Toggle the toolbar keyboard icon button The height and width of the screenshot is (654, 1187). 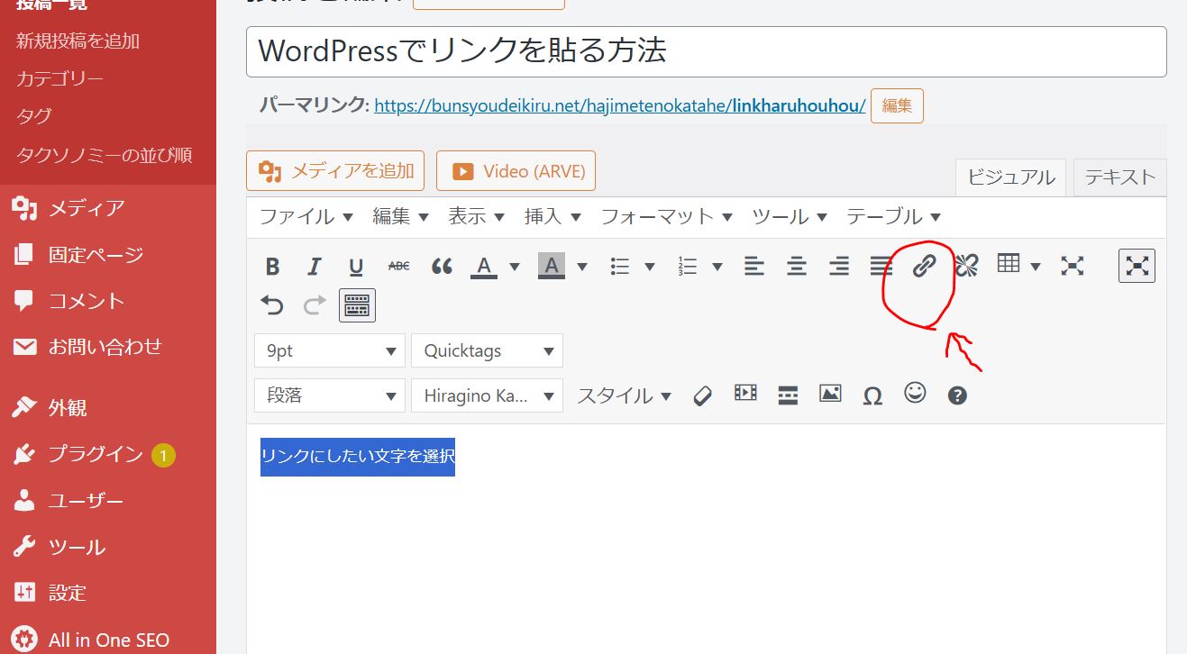357,305
